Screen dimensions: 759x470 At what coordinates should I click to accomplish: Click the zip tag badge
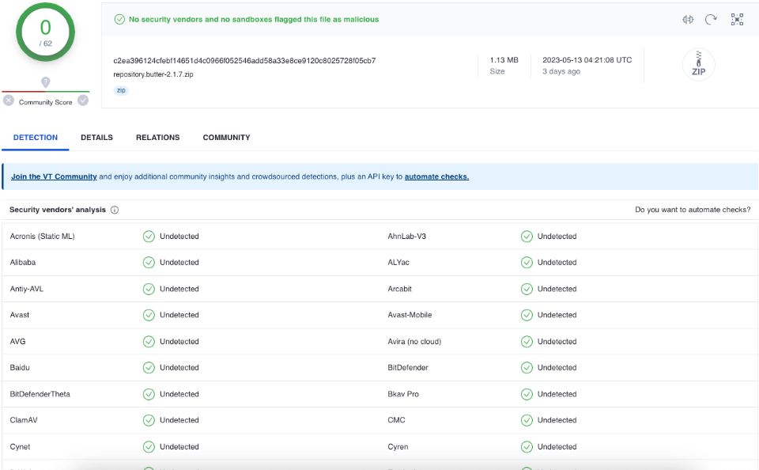coord(121,90)
